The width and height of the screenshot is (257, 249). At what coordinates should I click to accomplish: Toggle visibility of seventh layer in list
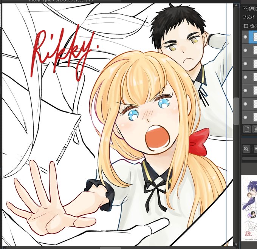[245, 117]
